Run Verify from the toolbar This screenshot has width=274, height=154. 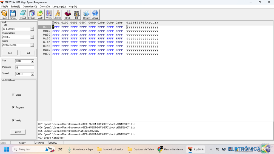point(49,15)
